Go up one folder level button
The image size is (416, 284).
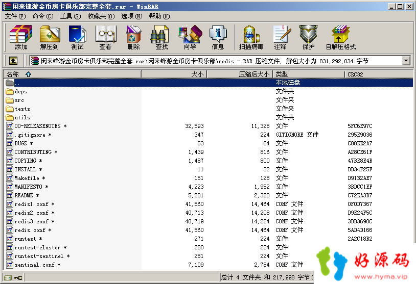(x=13, y=61)
